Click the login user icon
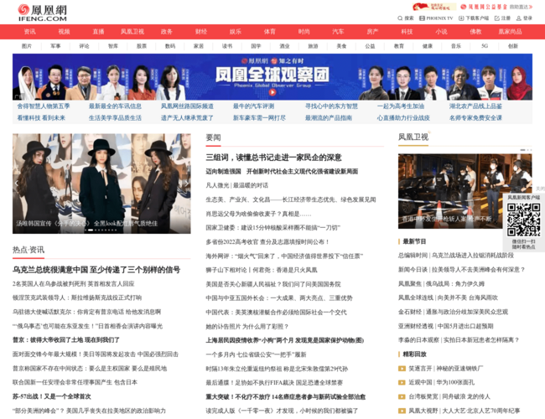The height and width of the screenshot is (419, 545). (x=519, y=18)
